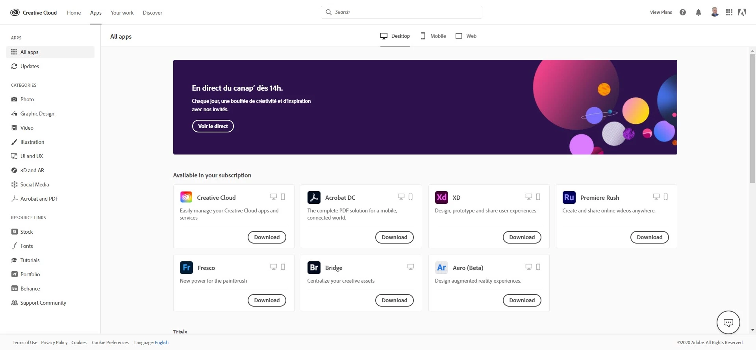Switch to the Web apps tab
This screenshot has height=350, width=756.
pyautogui.click(x=466, y=36)
